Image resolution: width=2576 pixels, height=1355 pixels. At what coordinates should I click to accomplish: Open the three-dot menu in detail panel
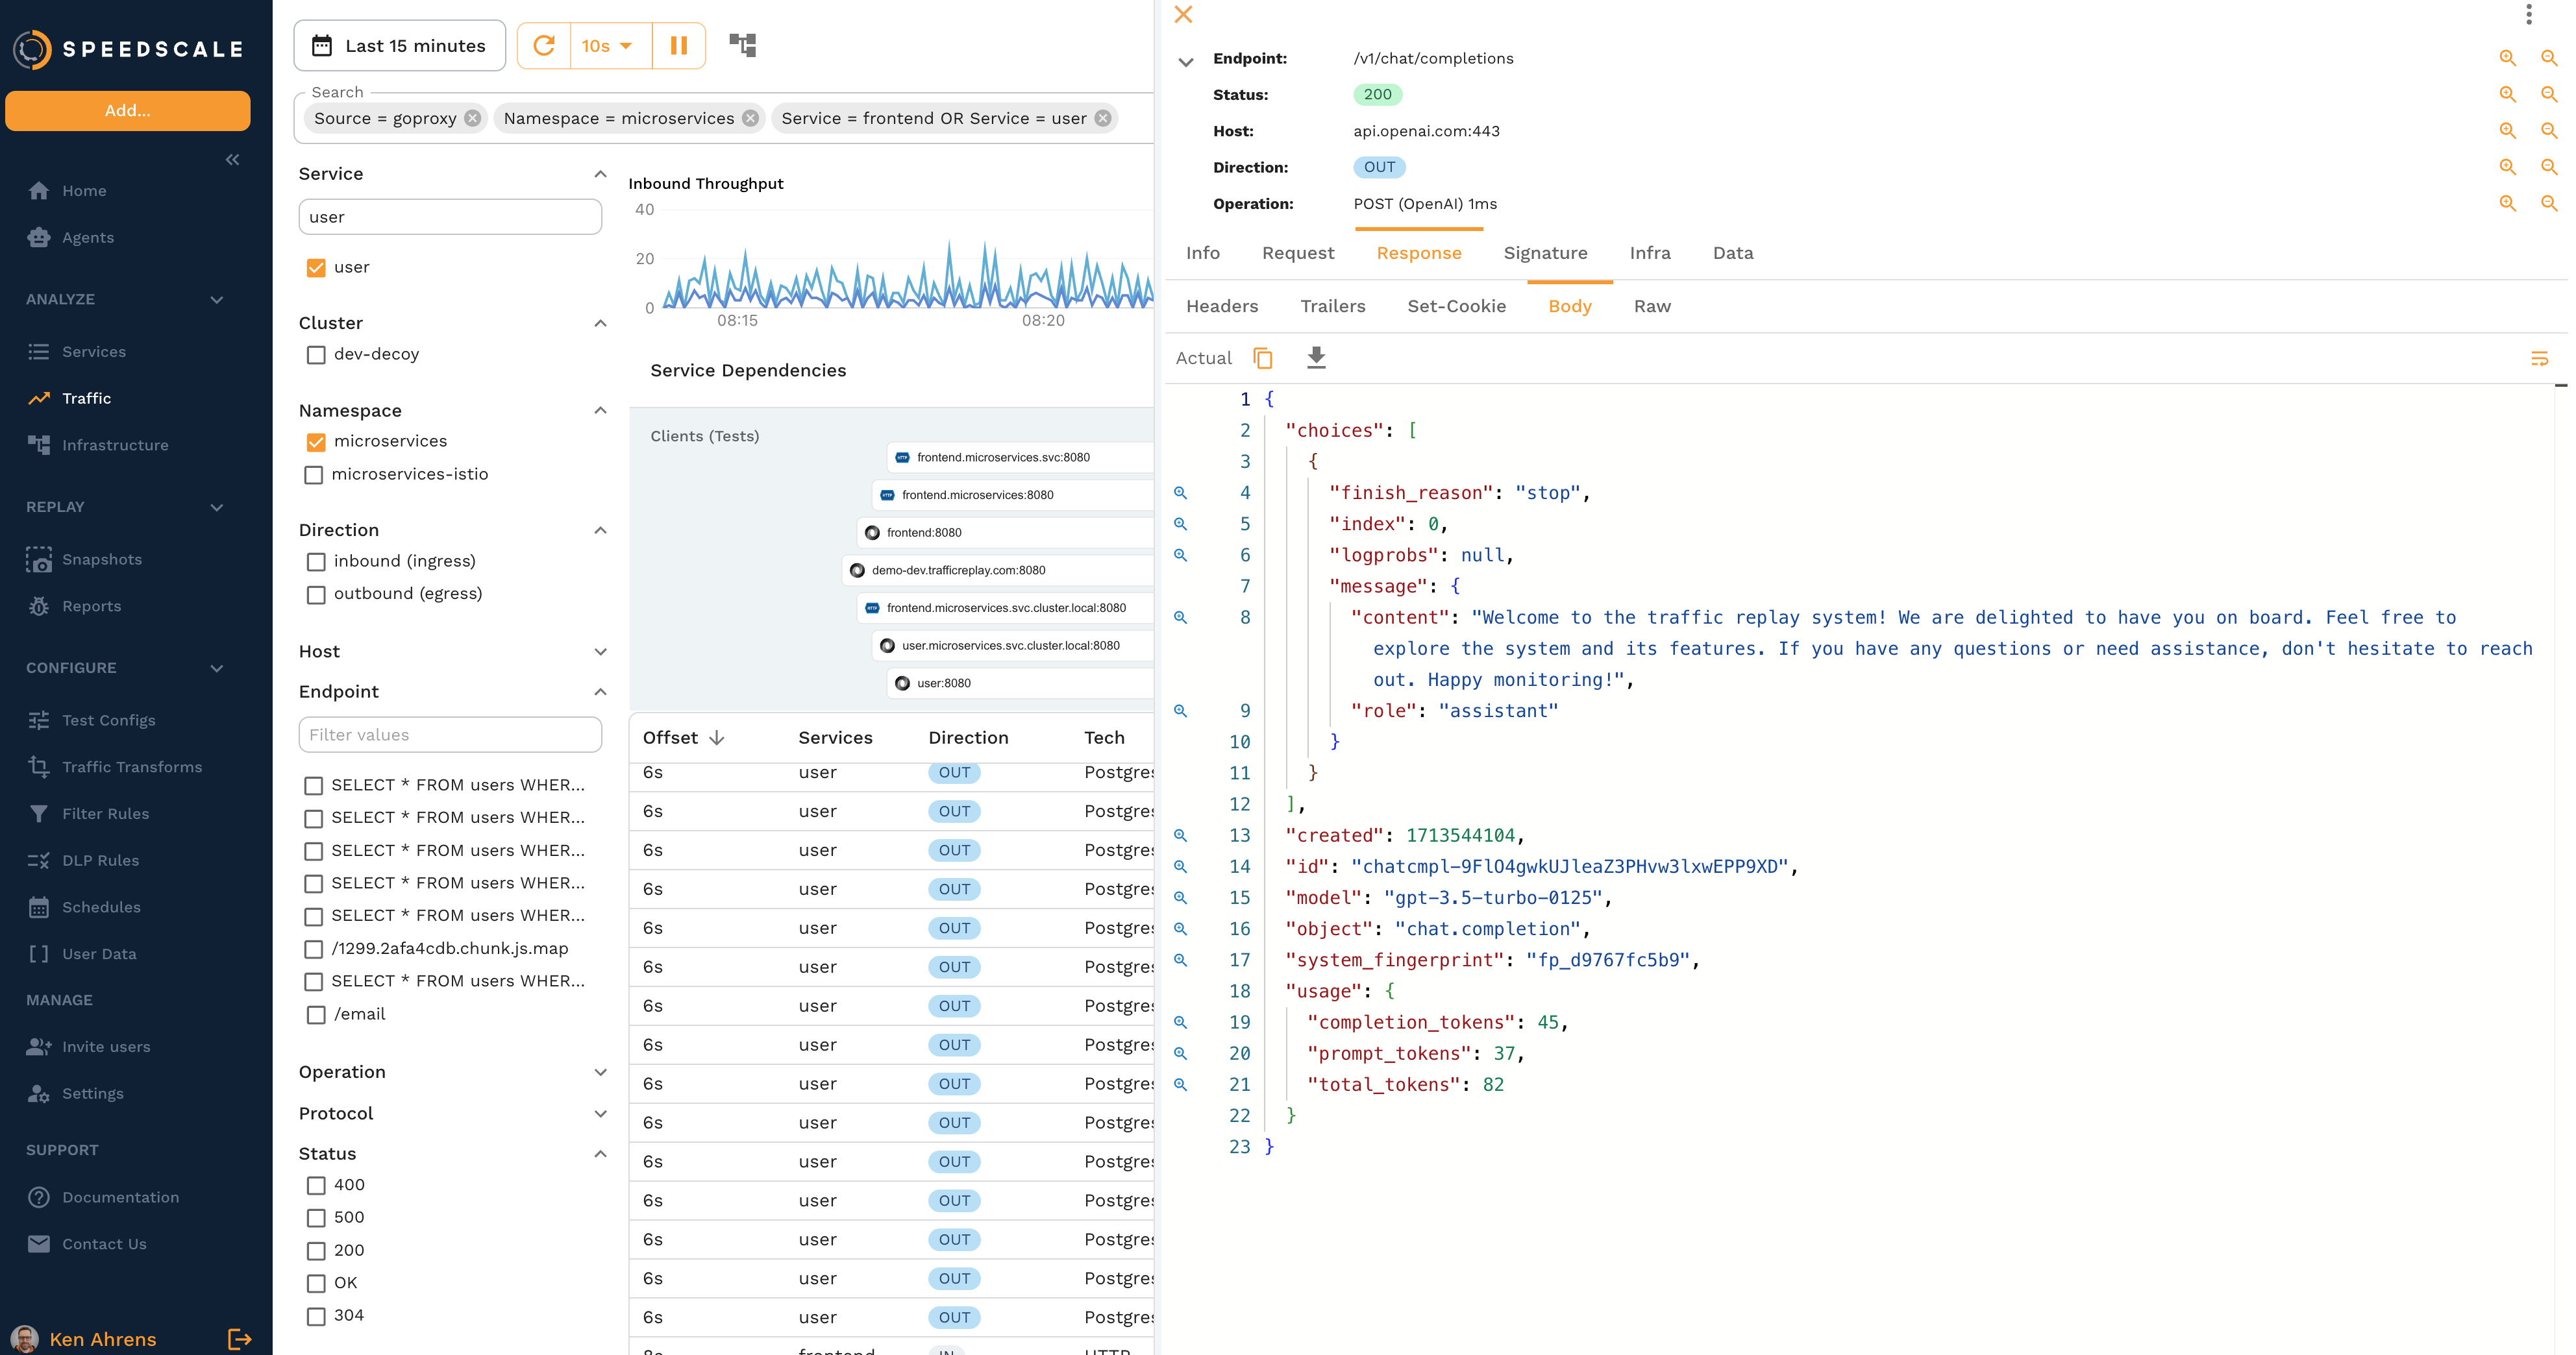[2529, 14]
